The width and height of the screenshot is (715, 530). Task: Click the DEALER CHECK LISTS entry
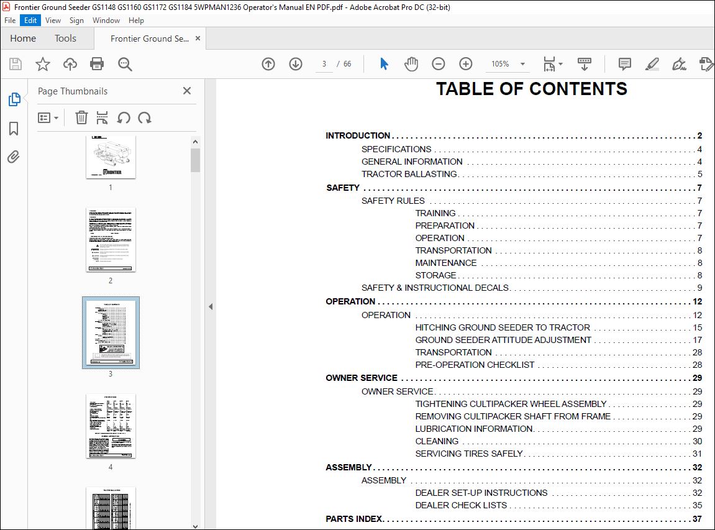click(558, 505)
